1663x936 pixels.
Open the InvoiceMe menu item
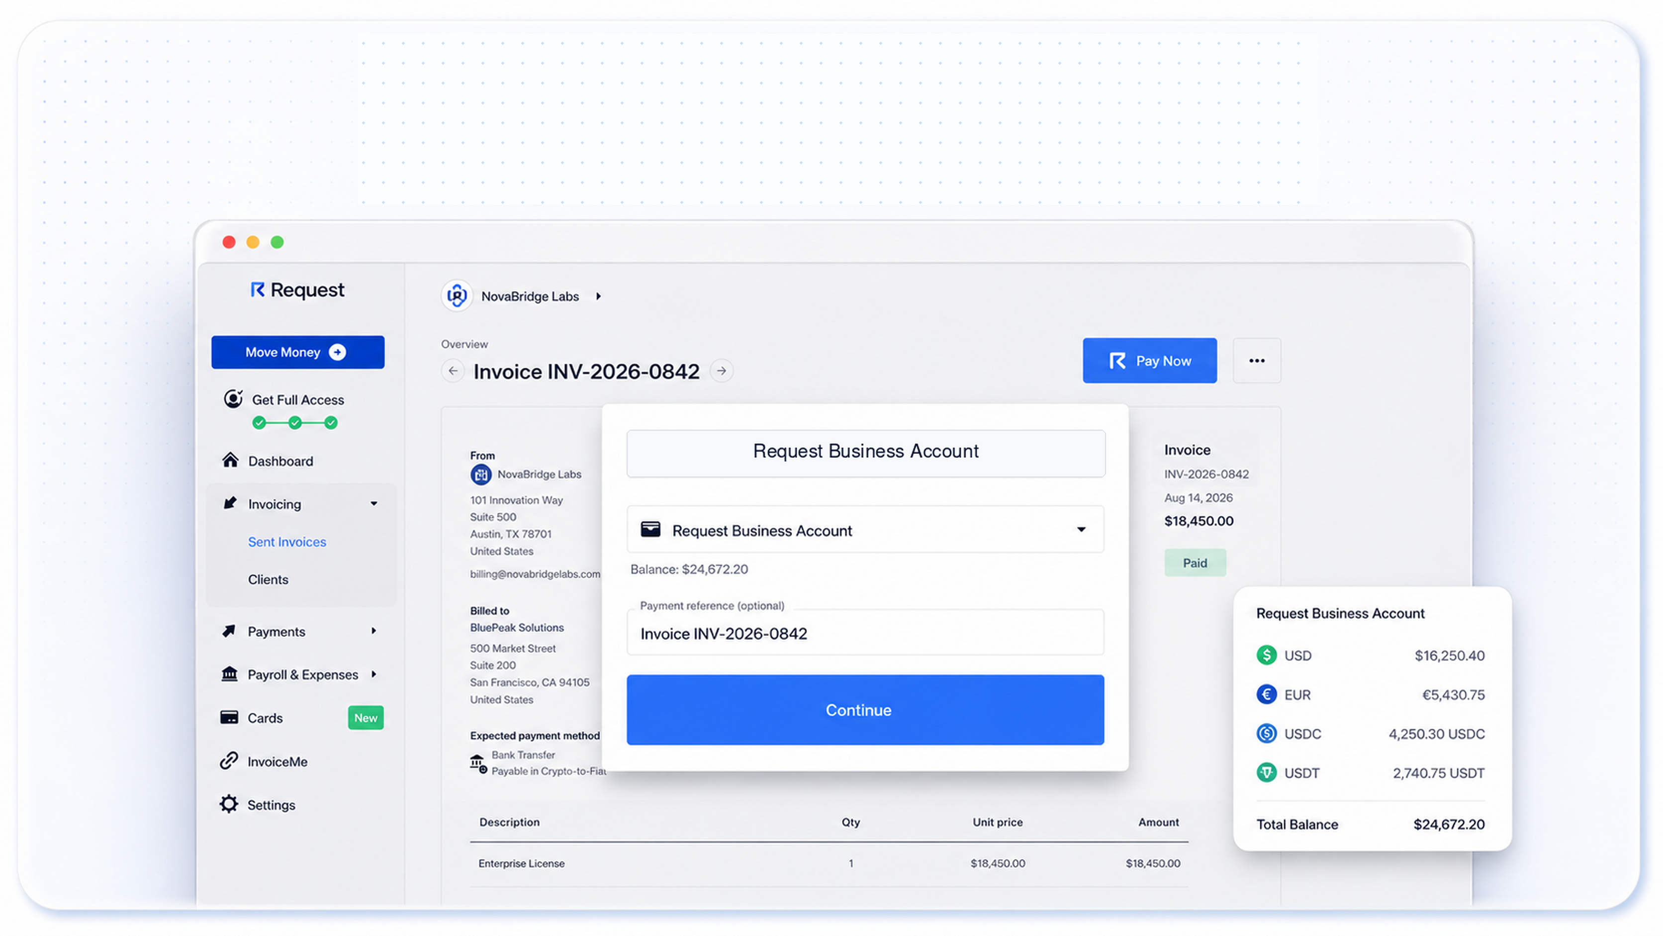pos(277,762)
